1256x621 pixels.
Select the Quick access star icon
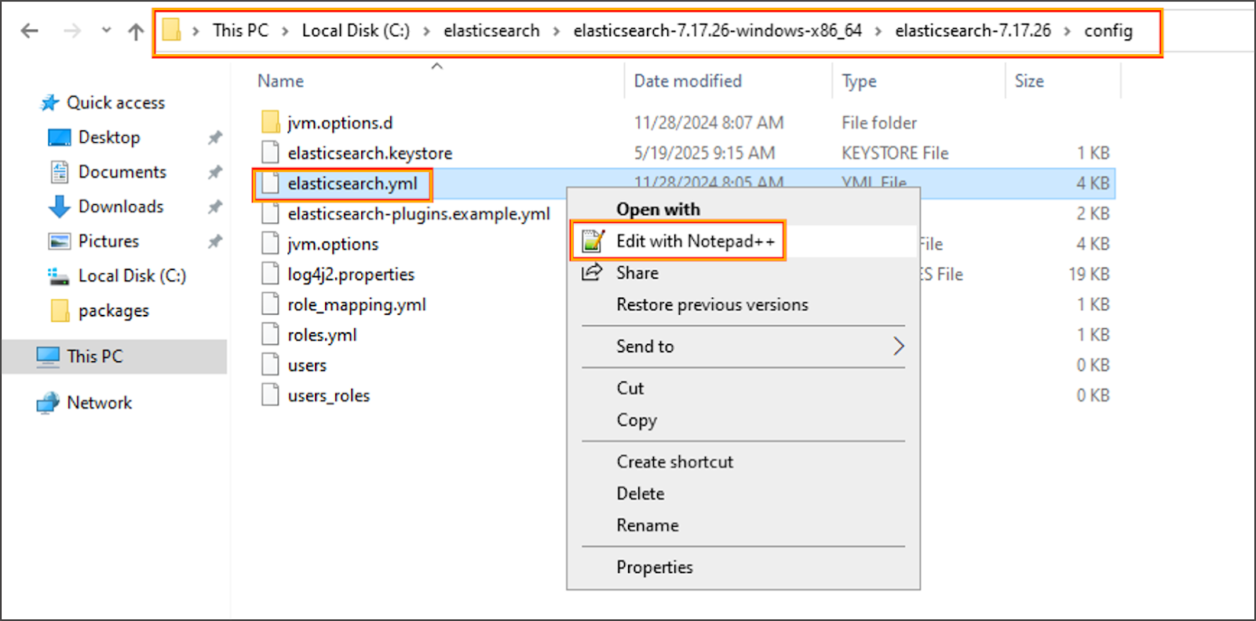coord(50,103)
